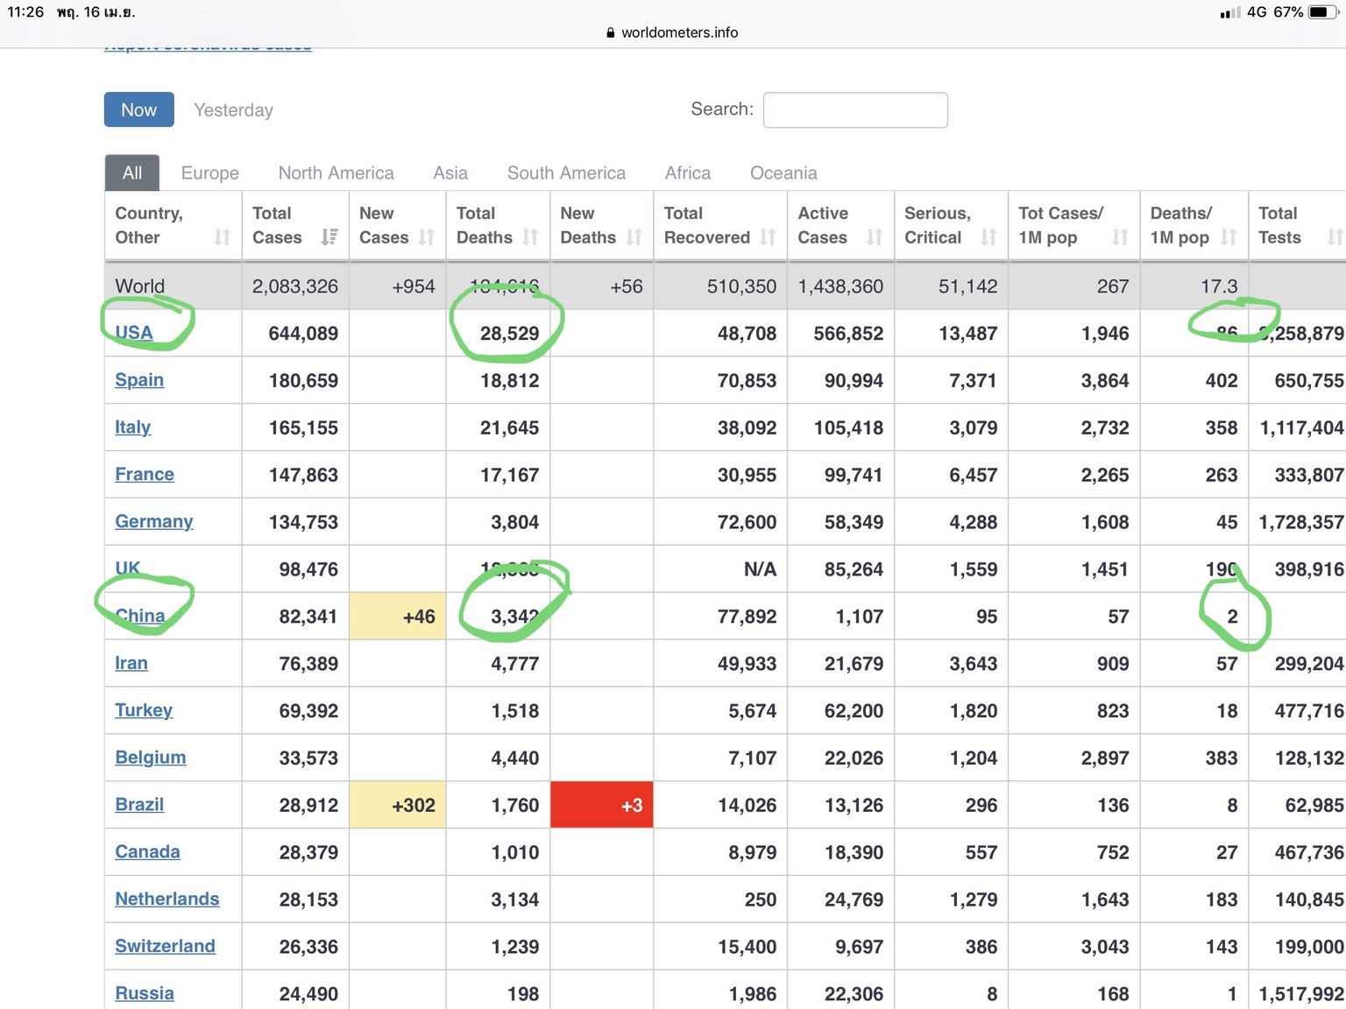This screenshot has height=1009, width=1346.
Task: Open the Germany country link
Action: tap(154, 522)
